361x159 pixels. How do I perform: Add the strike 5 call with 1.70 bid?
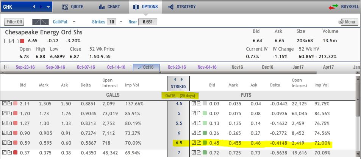pyautogui.click(x=9, y=113)
